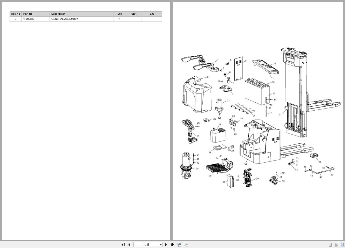Click the greyed go to next view icon
This screenshot has width=345, height=248.
pos(186,245)
